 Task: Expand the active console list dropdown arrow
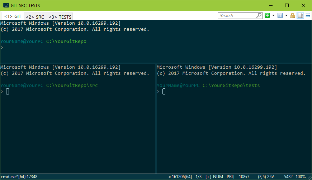pos(286,15)
